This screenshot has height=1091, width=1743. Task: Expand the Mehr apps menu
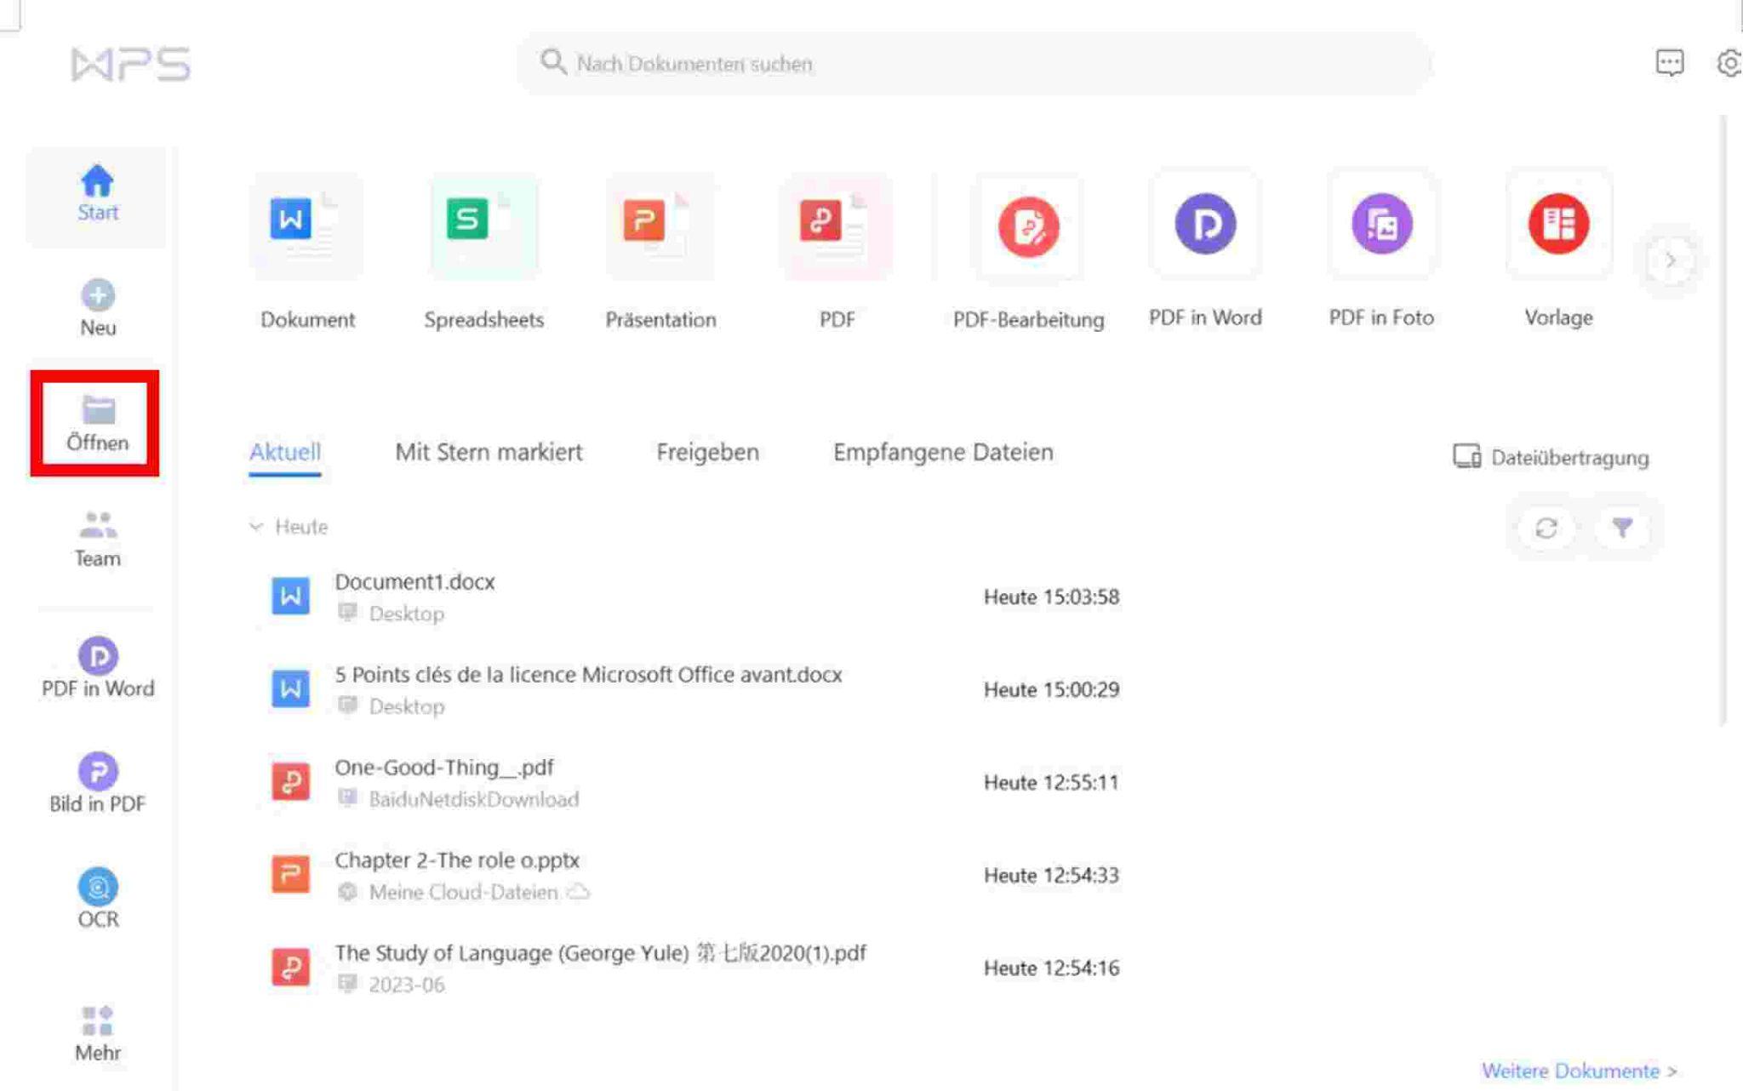pos(98,1032)
